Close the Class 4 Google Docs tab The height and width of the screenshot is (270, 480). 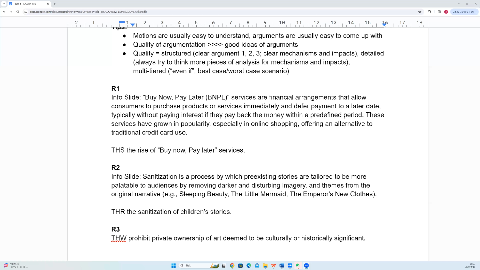(x=48, y=4)
